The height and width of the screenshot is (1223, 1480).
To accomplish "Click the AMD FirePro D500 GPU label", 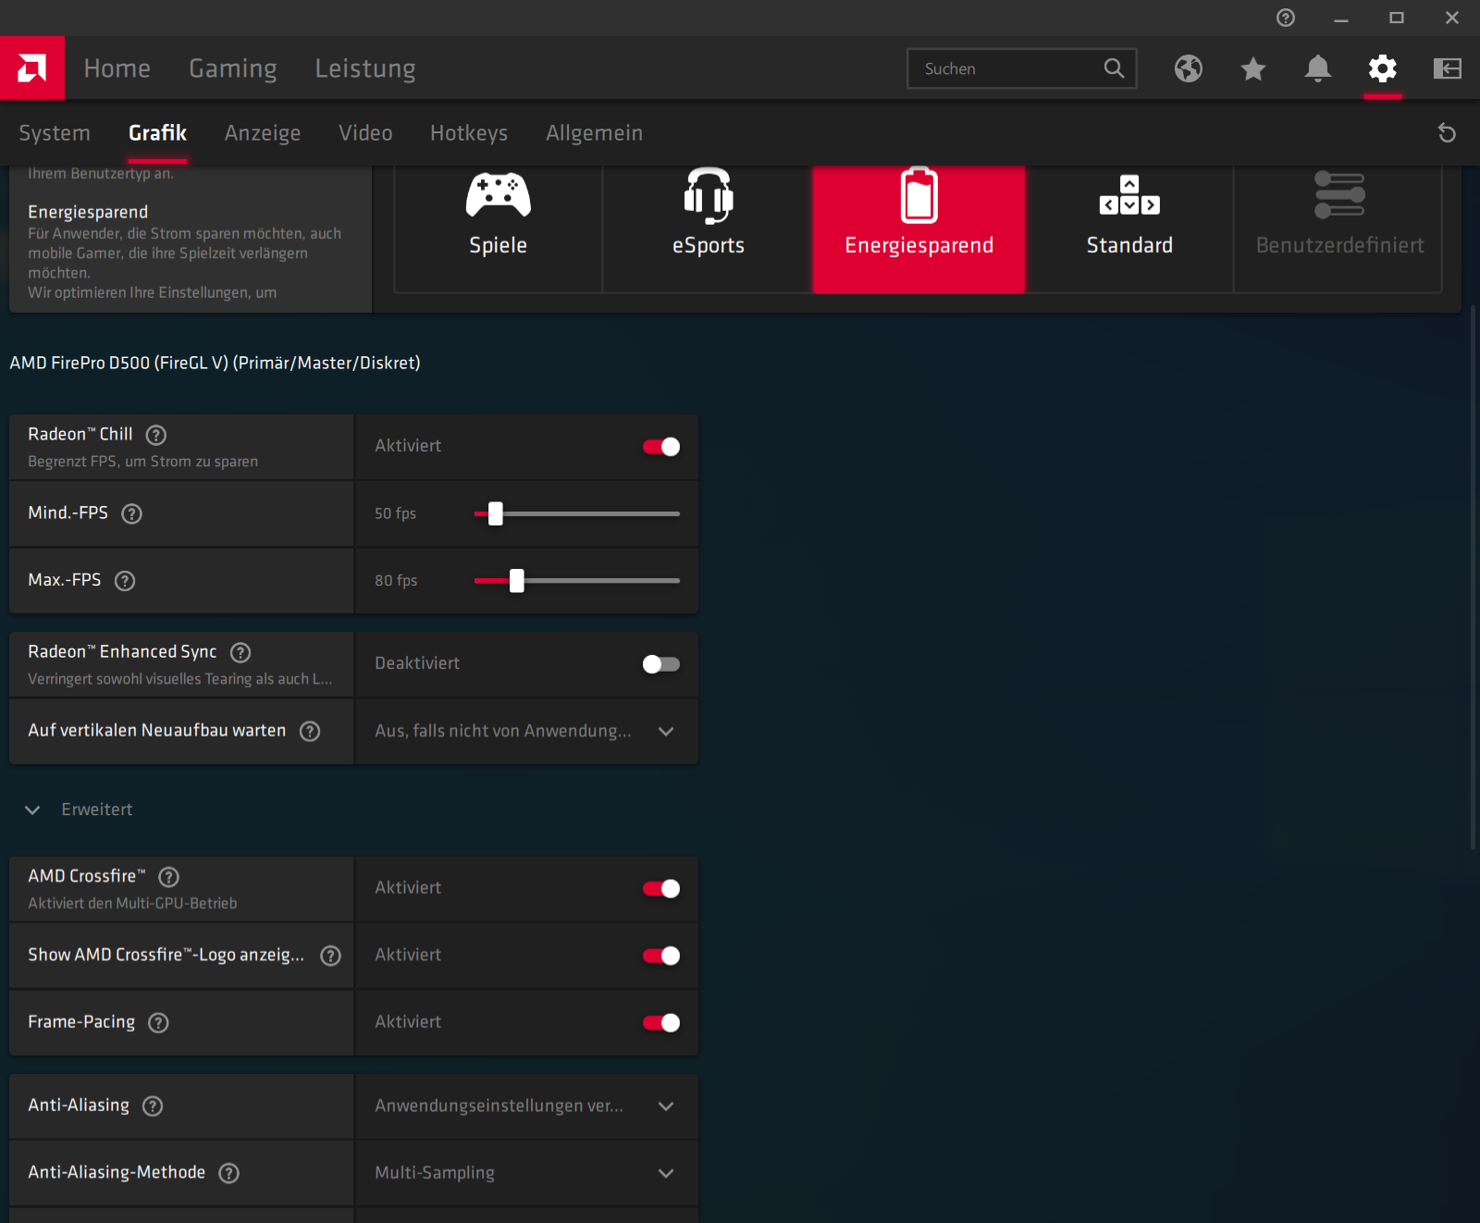I will [x=215, y=363].
